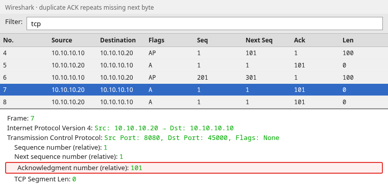Screen dimensions: 388x188
Task: Click Len value 100 in packet 6
Action: [x=348, y=78]
